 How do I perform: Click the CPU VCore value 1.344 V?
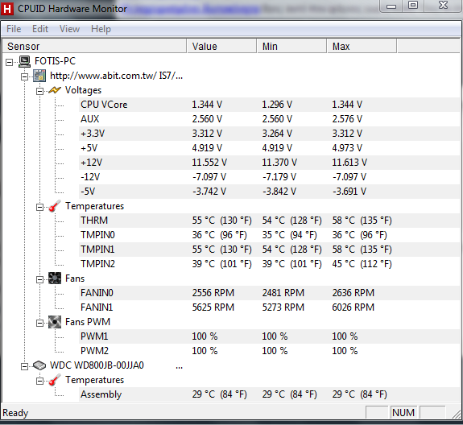pyautogui.click(x=207, y=105)
